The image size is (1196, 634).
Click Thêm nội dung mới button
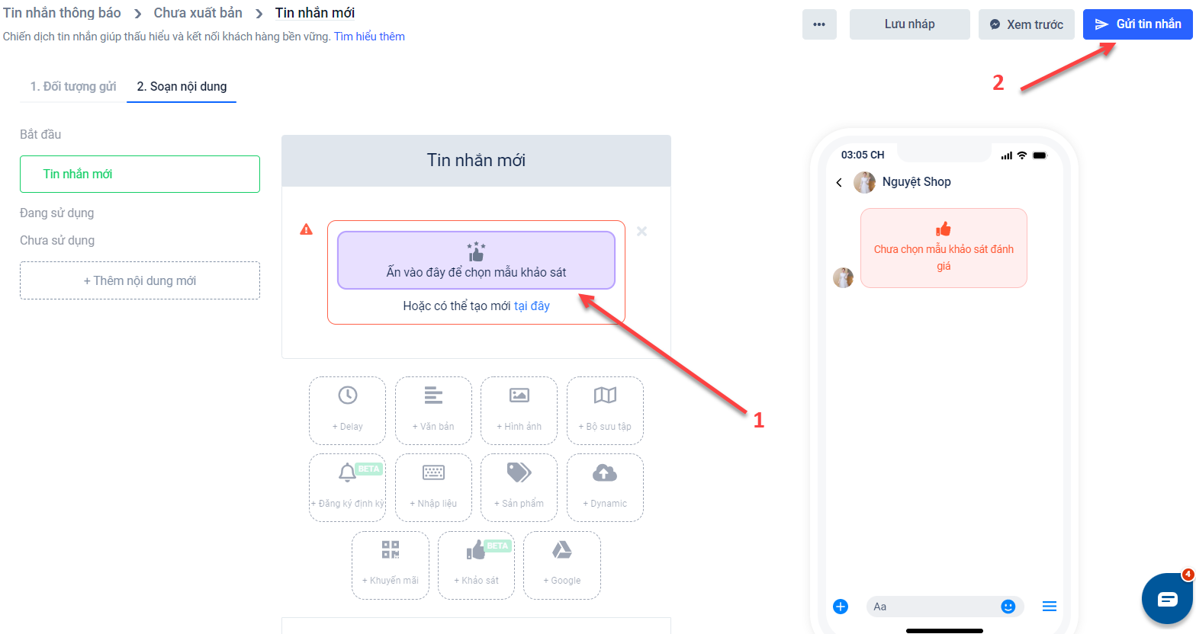(x=140, y=280)
